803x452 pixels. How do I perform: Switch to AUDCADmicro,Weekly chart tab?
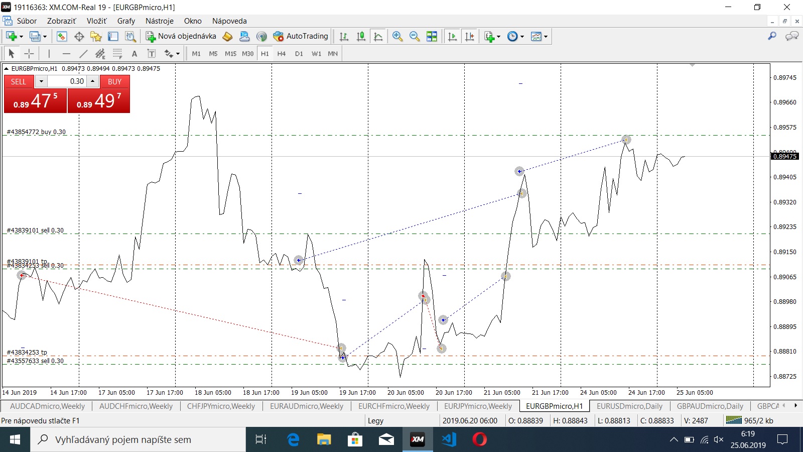pyautogui.click(x=47, y=406)
